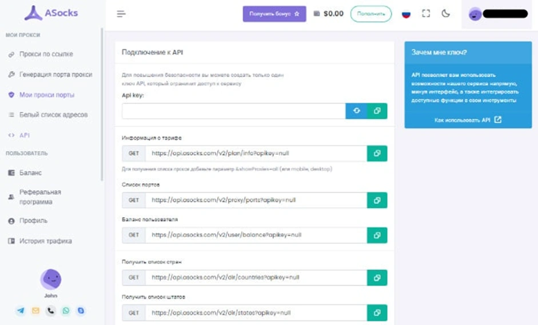Copy the countries list endpoint URL

(377, 278)
